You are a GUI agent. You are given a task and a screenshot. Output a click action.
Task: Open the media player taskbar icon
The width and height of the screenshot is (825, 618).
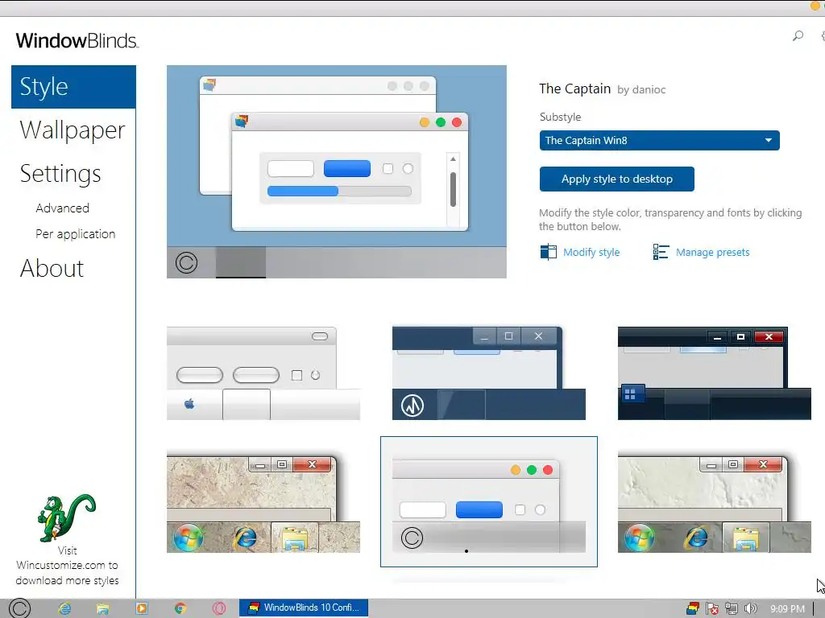(x=142, y=608)
